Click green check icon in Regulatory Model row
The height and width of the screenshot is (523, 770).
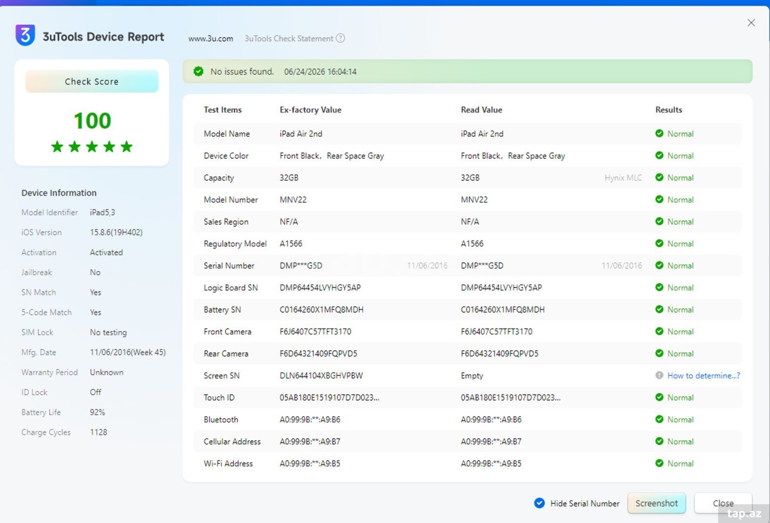pyautogui.click(x=659, y=243)
